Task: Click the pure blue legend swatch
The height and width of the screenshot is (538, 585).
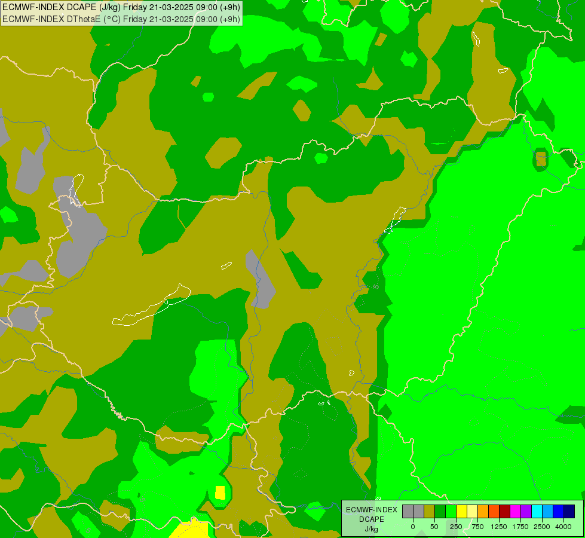Action: (559, 511)
